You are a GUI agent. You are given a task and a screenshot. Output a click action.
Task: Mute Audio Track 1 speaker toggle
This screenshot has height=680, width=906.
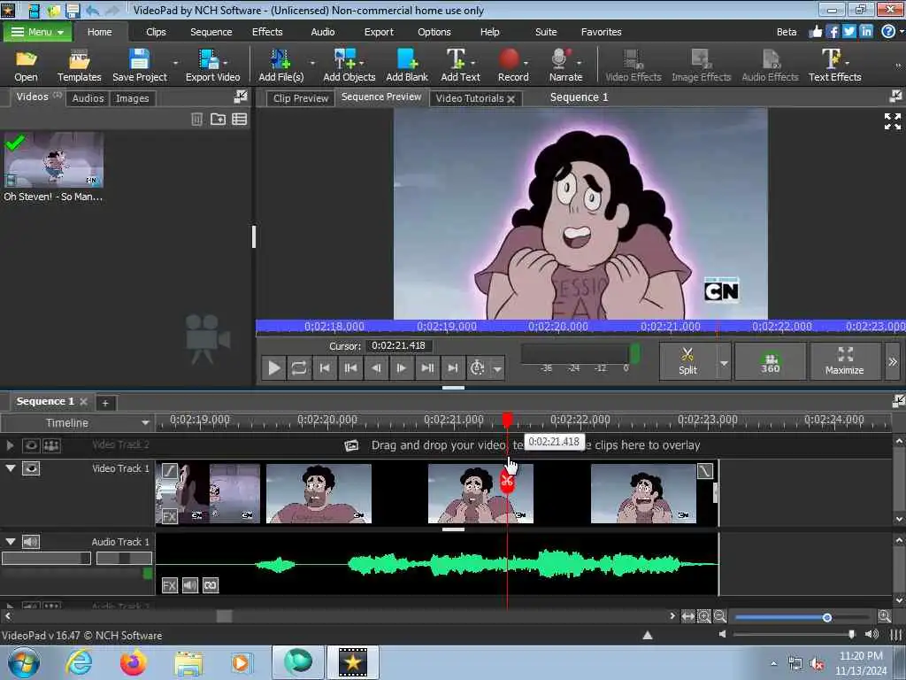[x=31, y=542]
